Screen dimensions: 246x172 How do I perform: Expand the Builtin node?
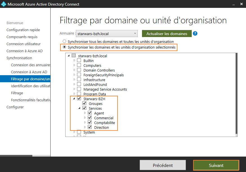coord(74,60)
